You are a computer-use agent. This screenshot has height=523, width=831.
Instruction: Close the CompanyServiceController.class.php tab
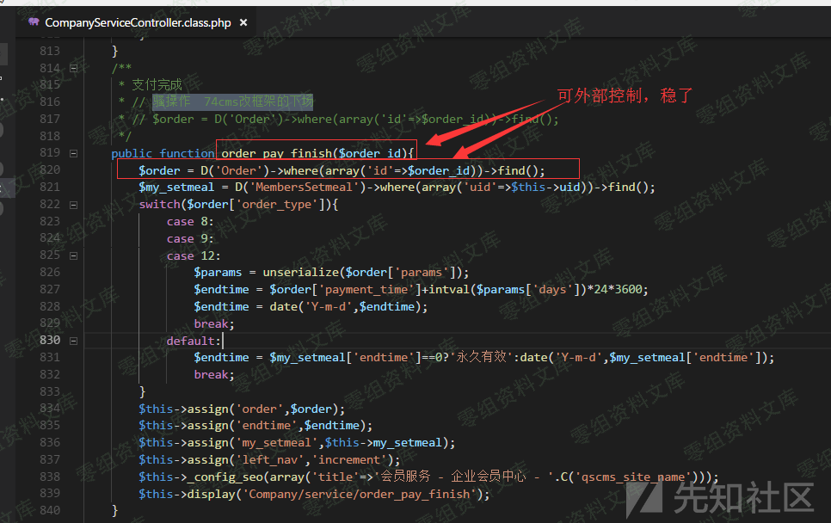point(244,22)
